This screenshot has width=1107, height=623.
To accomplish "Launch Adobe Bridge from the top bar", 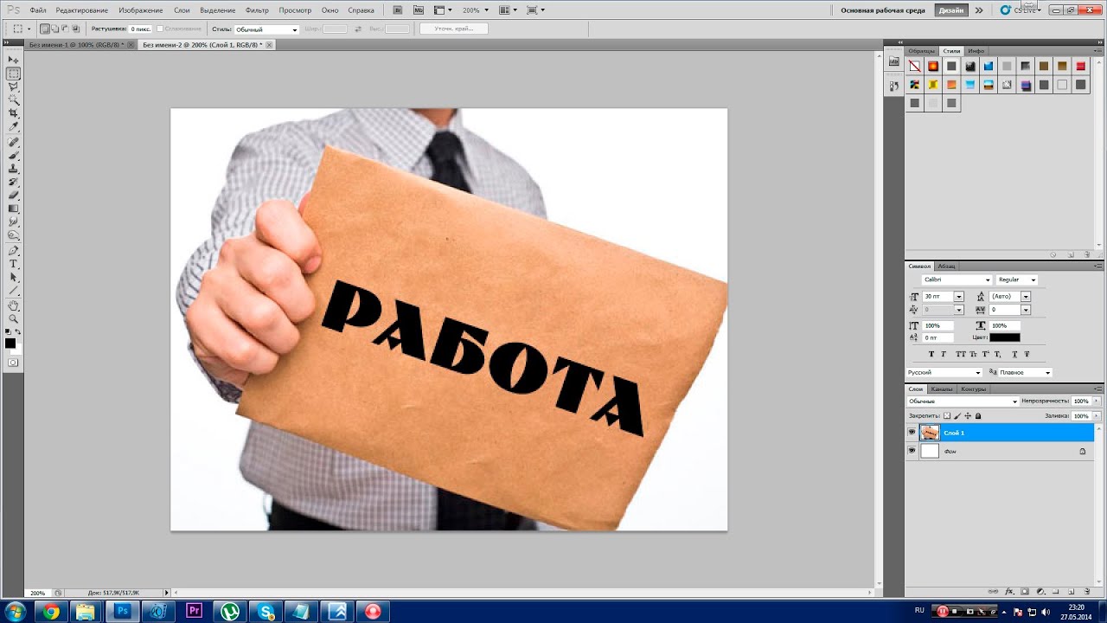I will tap(397, 10).
